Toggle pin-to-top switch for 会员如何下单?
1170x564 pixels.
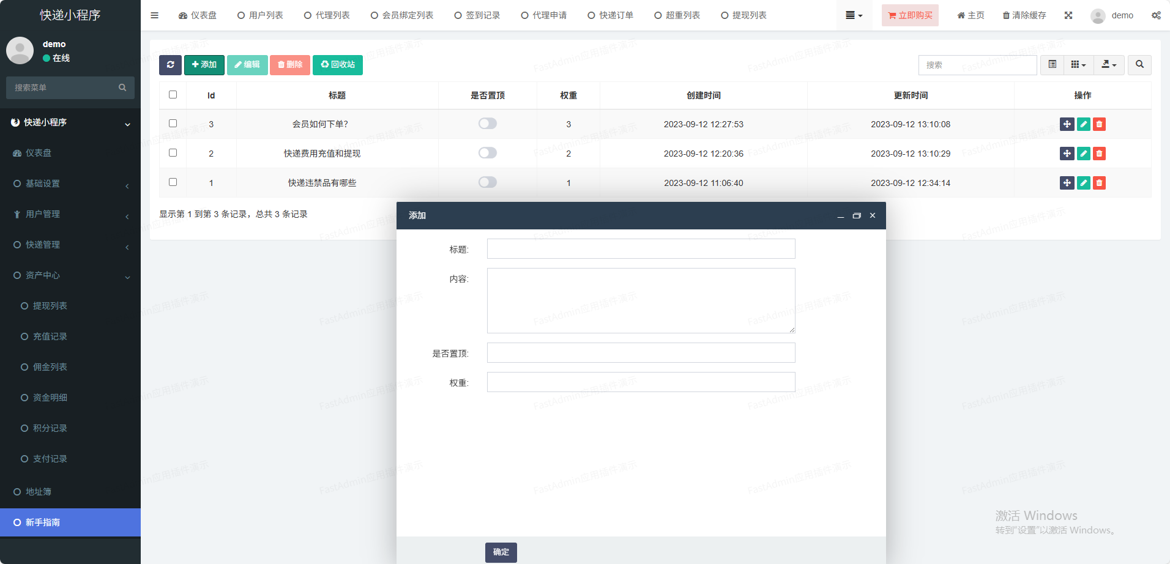tap(488, 124)
